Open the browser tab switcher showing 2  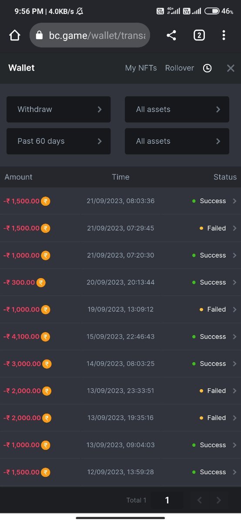[199, 35]
